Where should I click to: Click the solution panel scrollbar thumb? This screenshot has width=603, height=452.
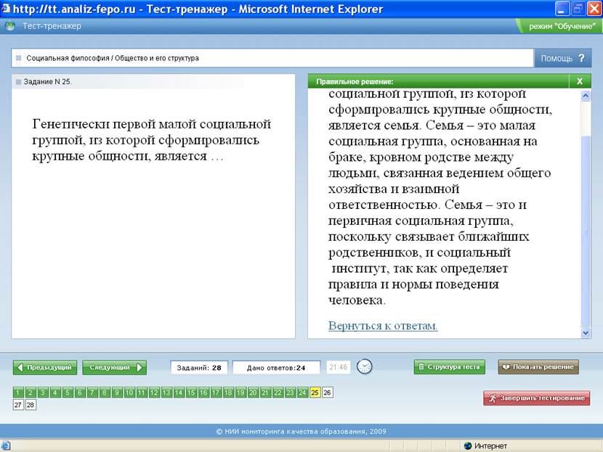coord(586,231)
